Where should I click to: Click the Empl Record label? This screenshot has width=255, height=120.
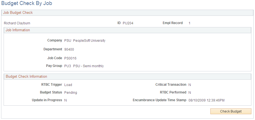coord(173,23)
